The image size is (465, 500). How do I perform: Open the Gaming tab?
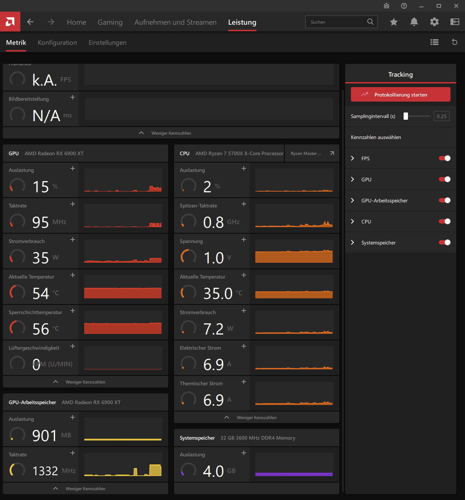point(110,22)
